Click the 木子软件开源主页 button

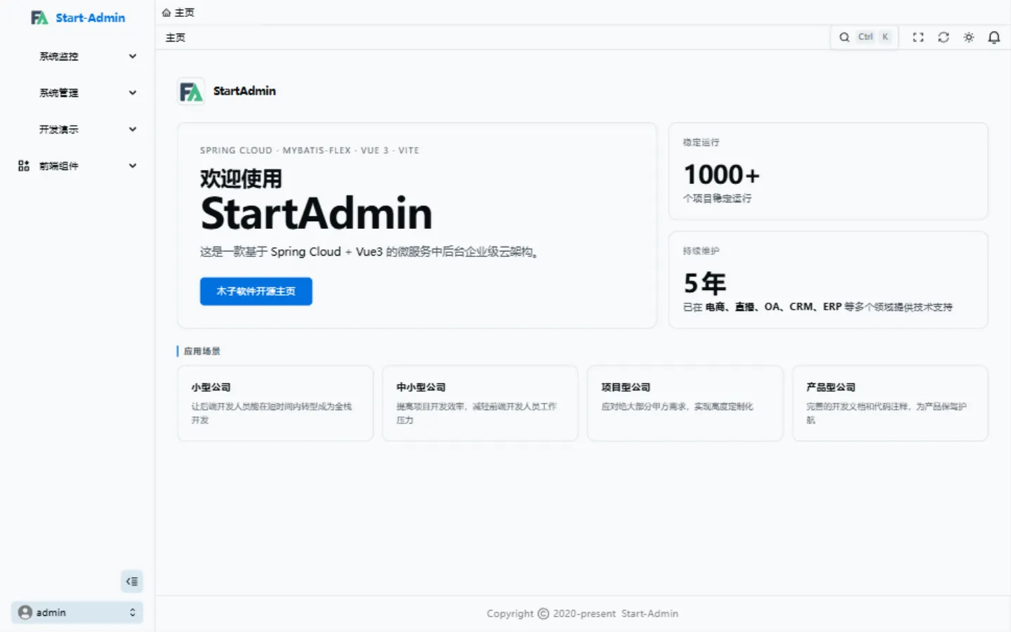coord(256,291)
